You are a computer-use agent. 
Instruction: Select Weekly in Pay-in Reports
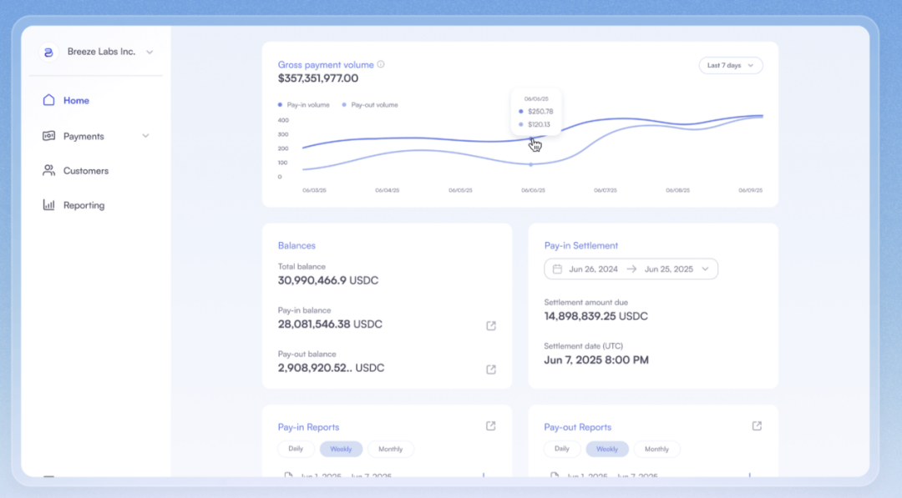[x=341, y=449]
